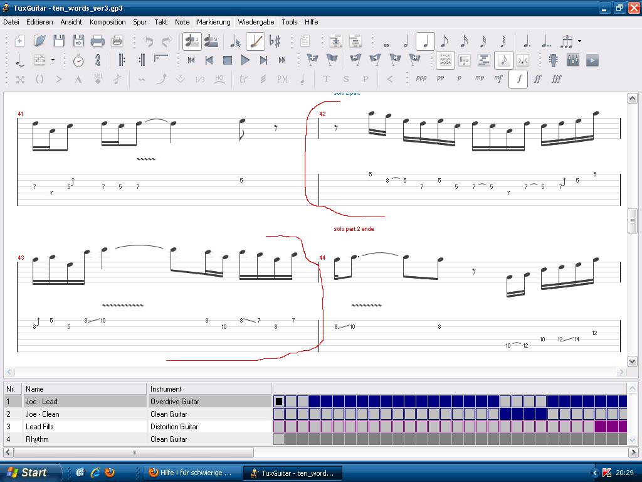Image resolution: width=642 pixels, height=482 pixels.
Task: Open the tempo stopwatch tool
Action: click(78, 60)
